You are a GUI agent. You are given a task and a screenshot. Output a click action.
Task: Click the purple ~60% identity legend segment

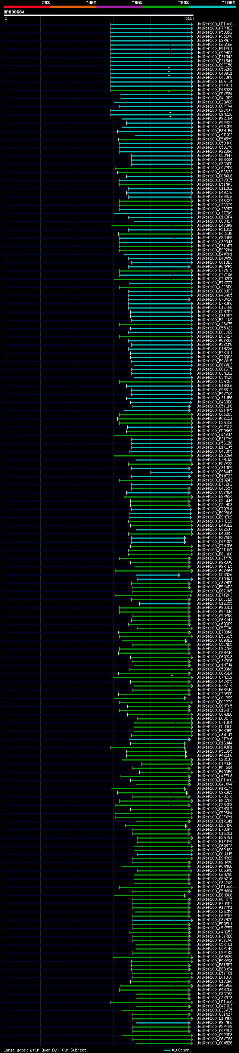click(119, 7)
